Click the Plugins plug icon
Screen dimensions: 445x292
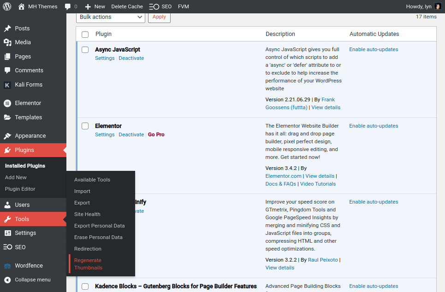pyautogui.click(x=8, y=150)
